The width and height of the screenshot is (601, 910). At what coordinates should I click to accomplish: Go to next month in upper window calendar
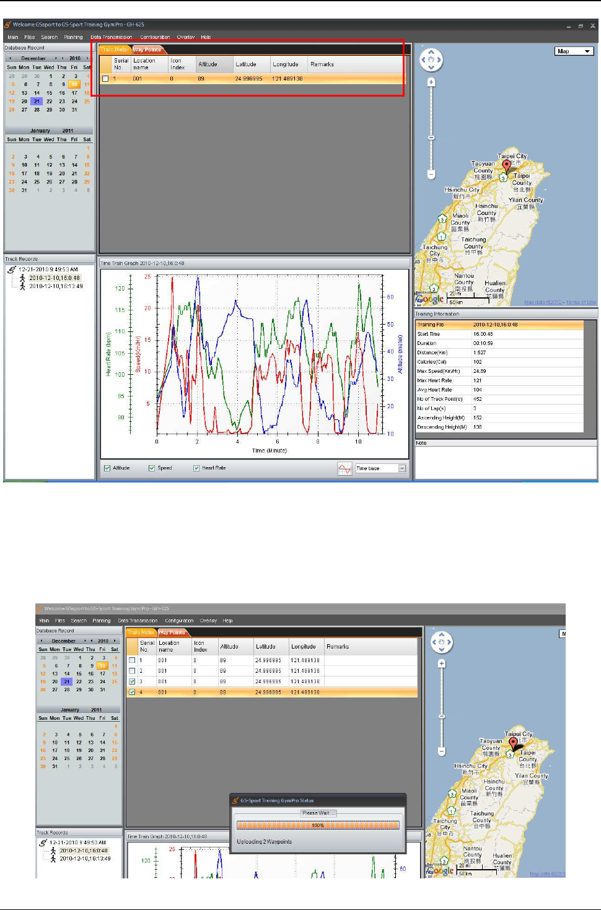point(56,58)
